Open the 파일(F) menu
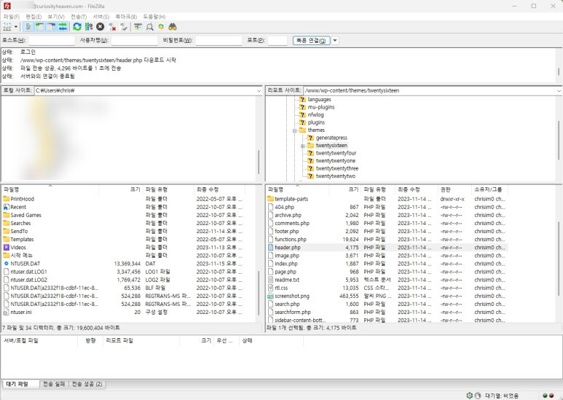 12,17
